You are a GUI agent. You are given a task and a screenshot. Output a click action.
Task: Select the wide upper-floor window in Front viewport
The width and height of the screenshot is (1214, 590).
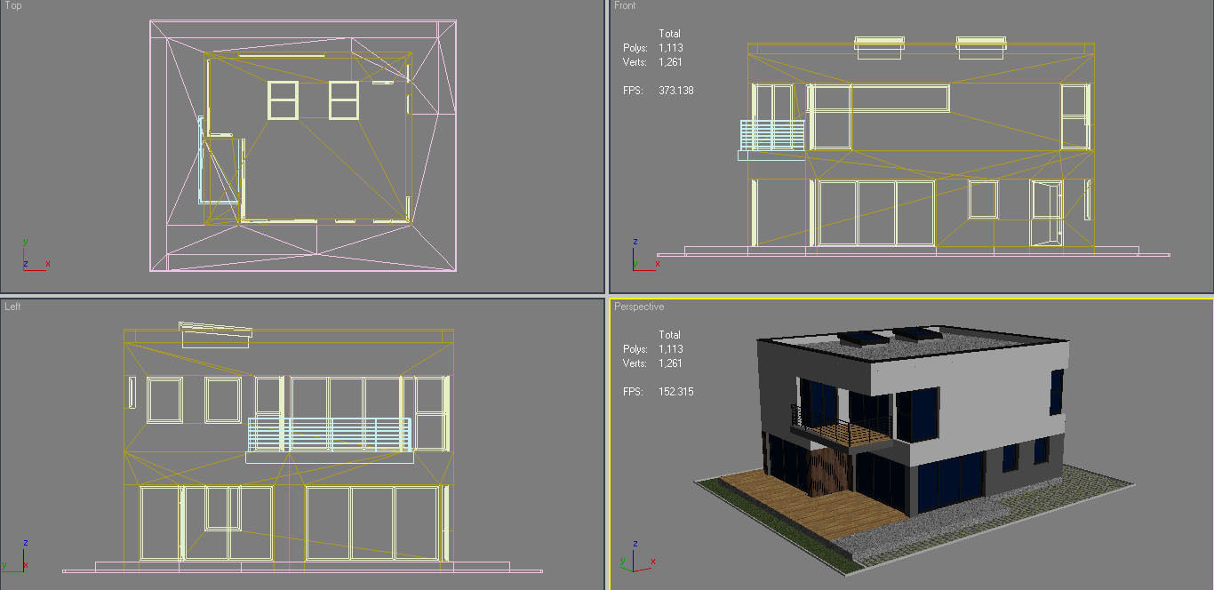point(880,98)
